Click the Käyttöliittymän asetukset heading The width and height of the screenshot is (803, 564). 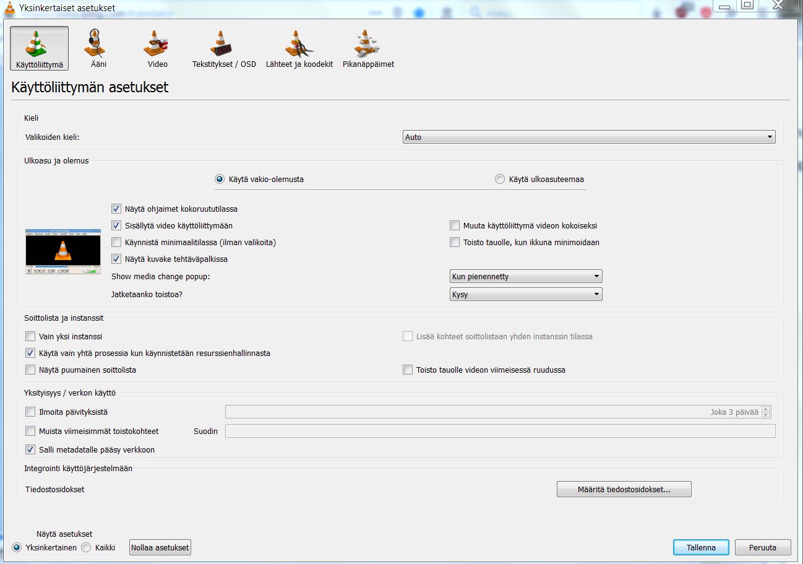[x=90, y=87]
